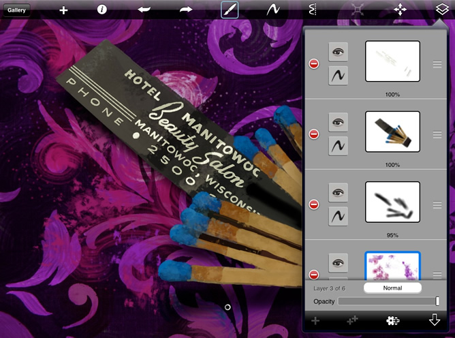Open the info icon in toolbar
The height and width of the screenshot is (338, 455).
(x=102, y=10)
